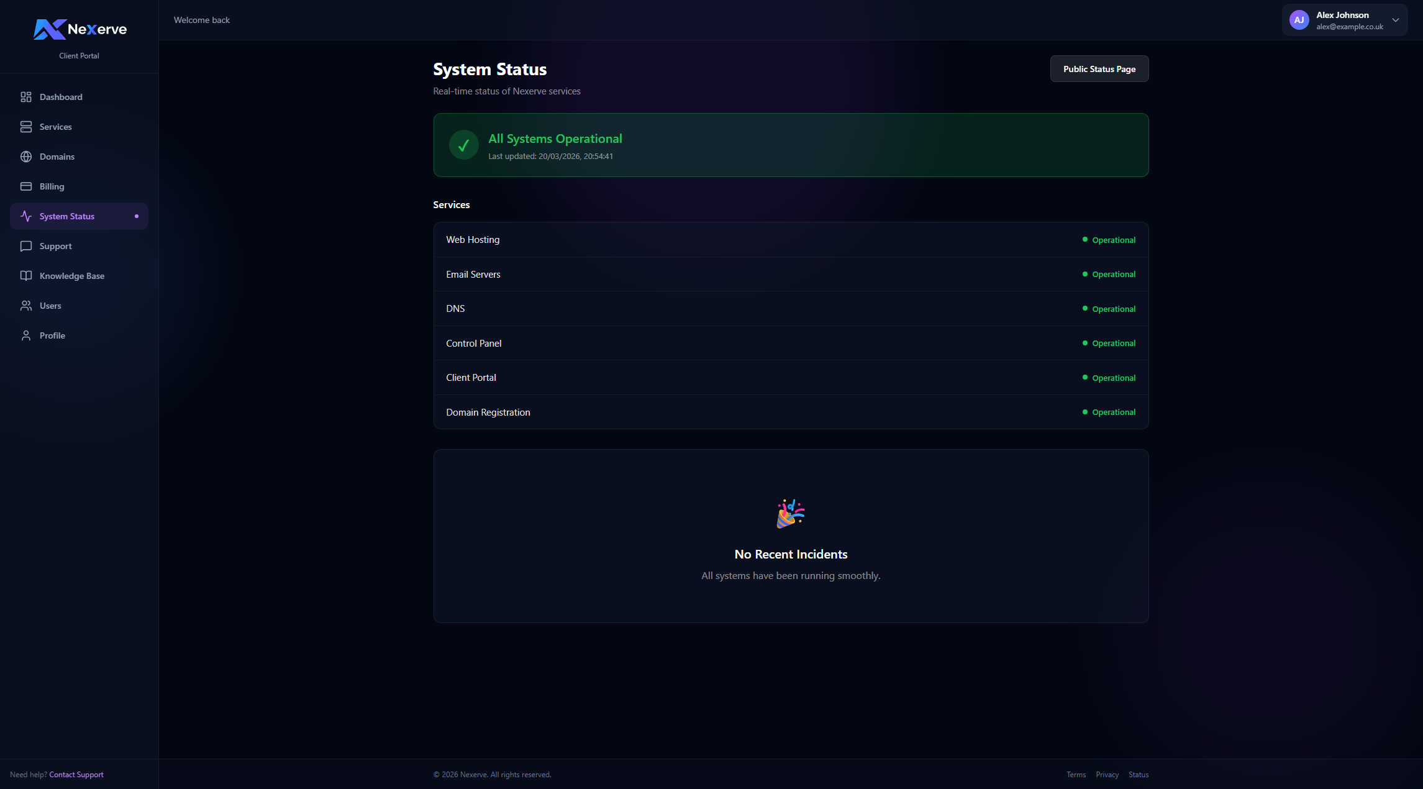This screenshot has width=1423, height=789.
Task: Click the Privacy footer link
Action: pos(1107,774)
